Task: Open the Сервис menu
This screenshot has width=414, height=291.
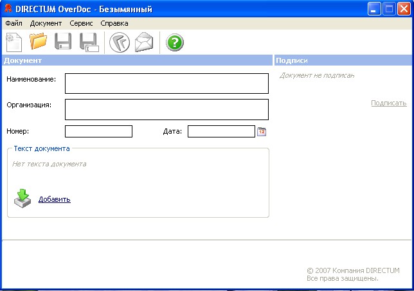Action: [81, 23]
